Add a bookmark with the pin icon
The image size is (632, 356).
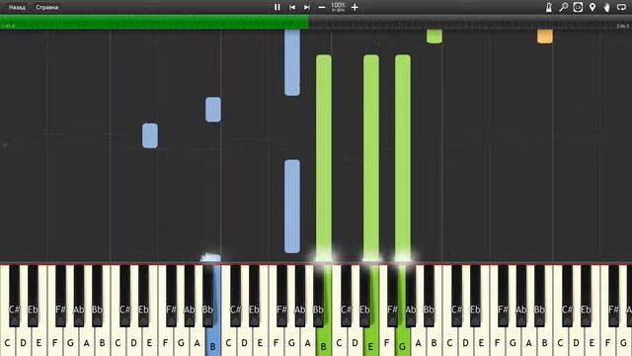click(x=592, y=7)
